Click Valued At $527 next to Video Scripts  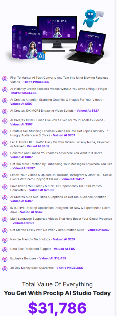[88, 110]
